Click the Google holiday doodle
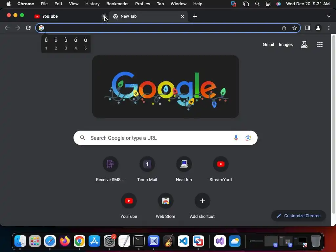Screen dimensions: 336x252 click(x=166, y=87)
